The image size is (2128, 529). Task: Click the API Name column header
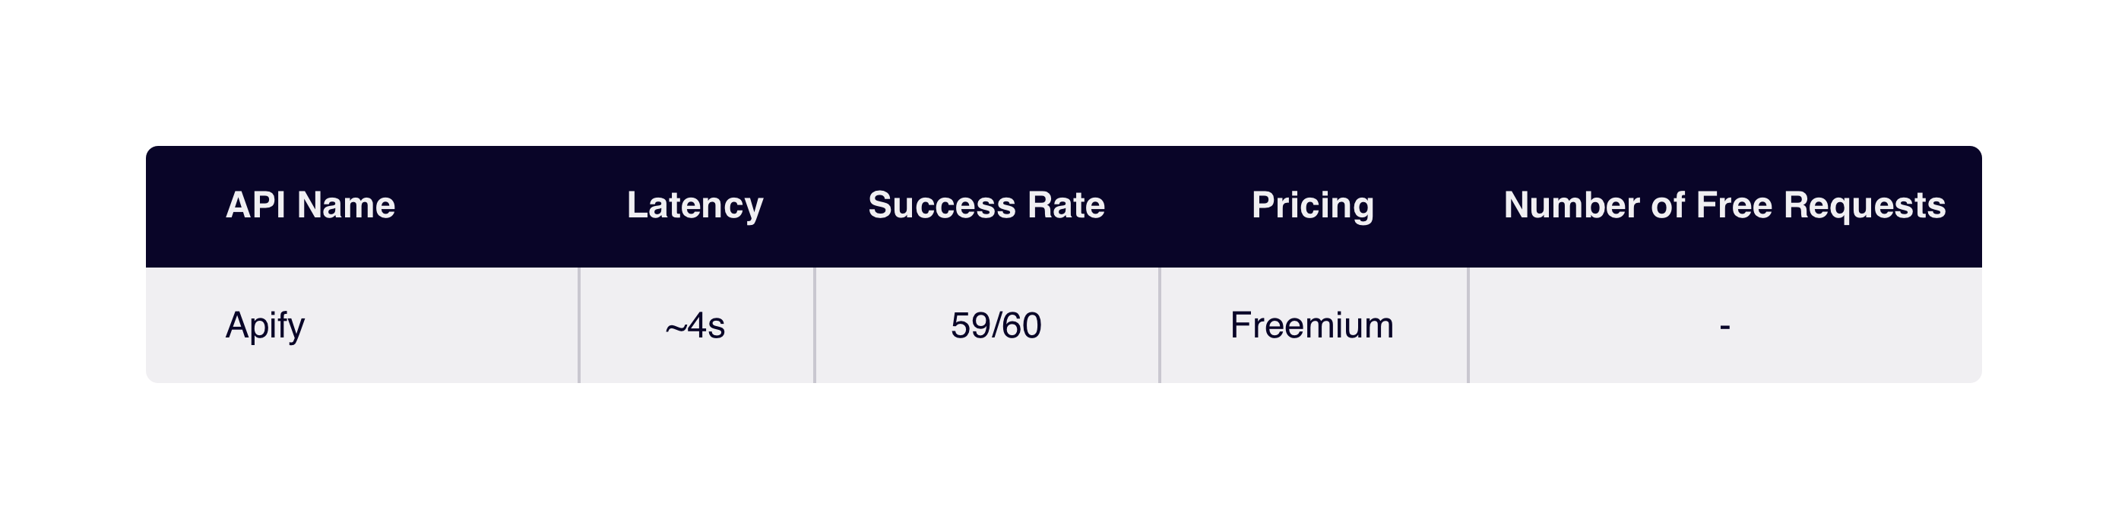pyautogui.click(x=311, y=205)
